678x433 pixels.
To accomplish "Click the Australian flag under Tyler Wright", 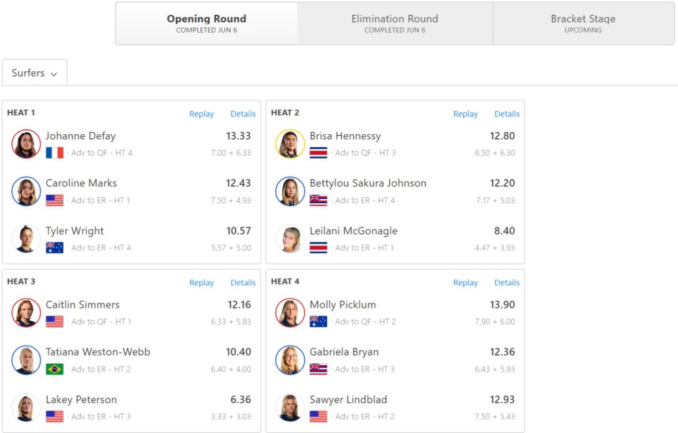I will [55, 248].
